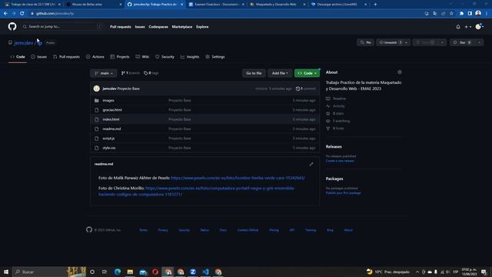The width and height of the screenshot is (492, 277).
Task: Open the notifications bell
Action: 458,27
